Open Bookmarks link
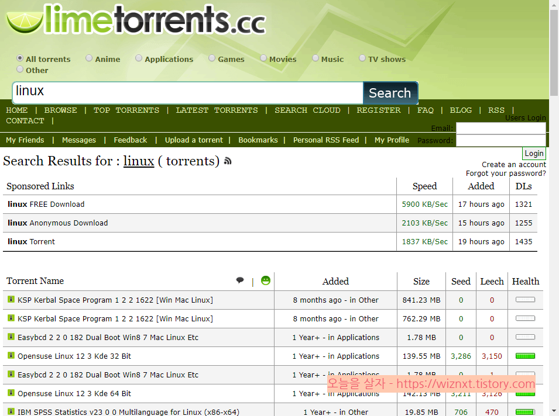The height and width of the screenshot is (416, 559). pos(258,140)
